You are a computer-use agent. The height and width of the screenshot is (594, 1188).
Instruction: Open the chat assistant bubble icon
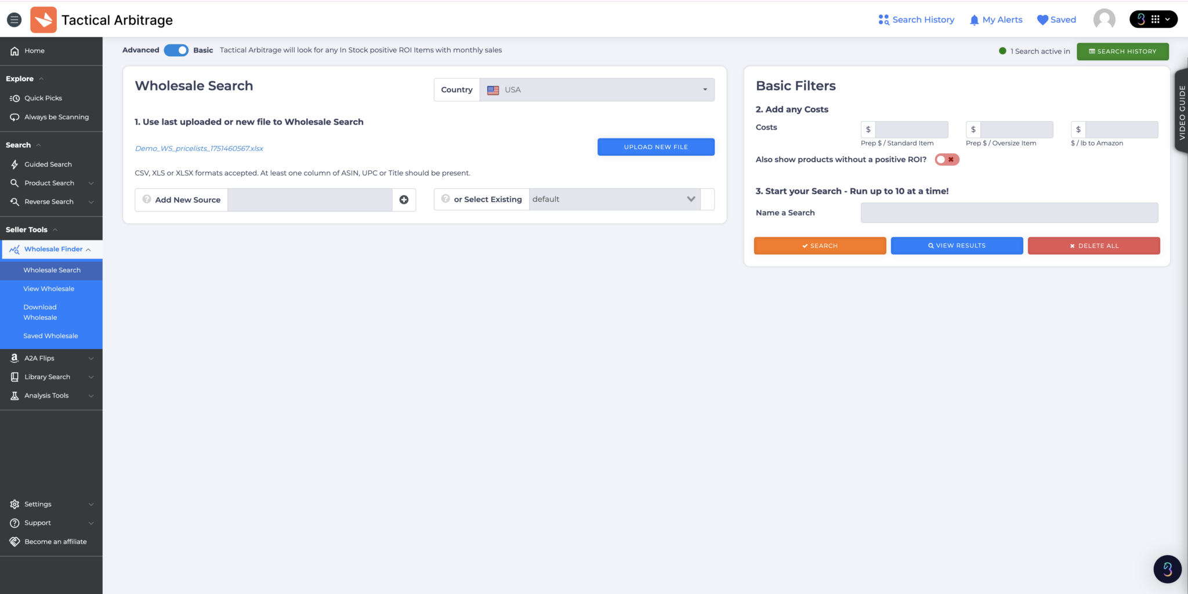(1167, 569)
